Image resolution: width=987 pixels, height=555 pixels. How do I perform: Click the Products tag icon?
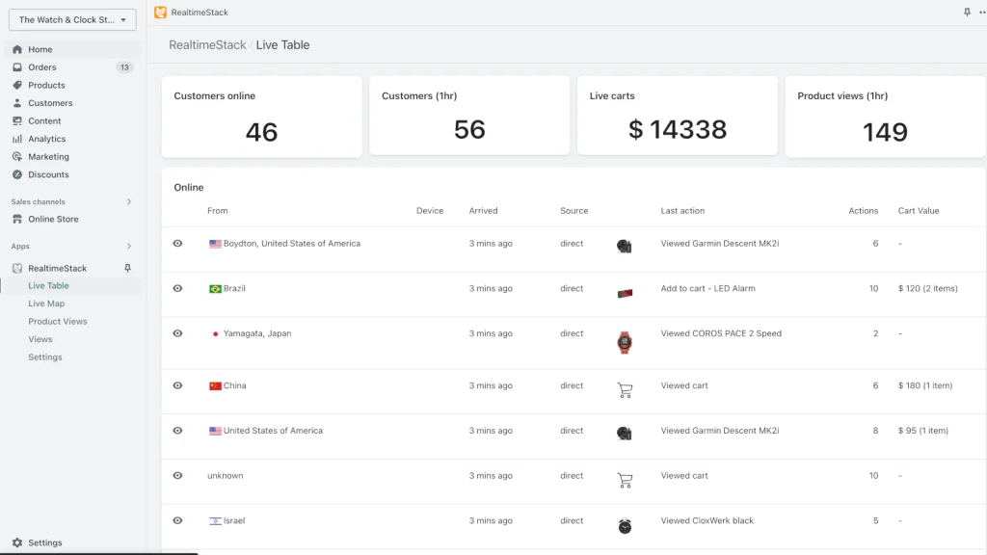point(17,85)
